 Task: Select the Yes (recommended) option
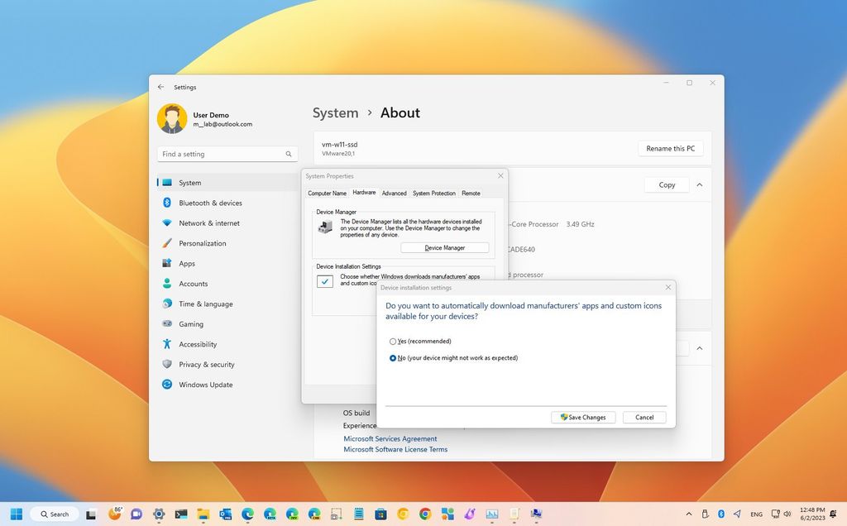click(394, 341)
